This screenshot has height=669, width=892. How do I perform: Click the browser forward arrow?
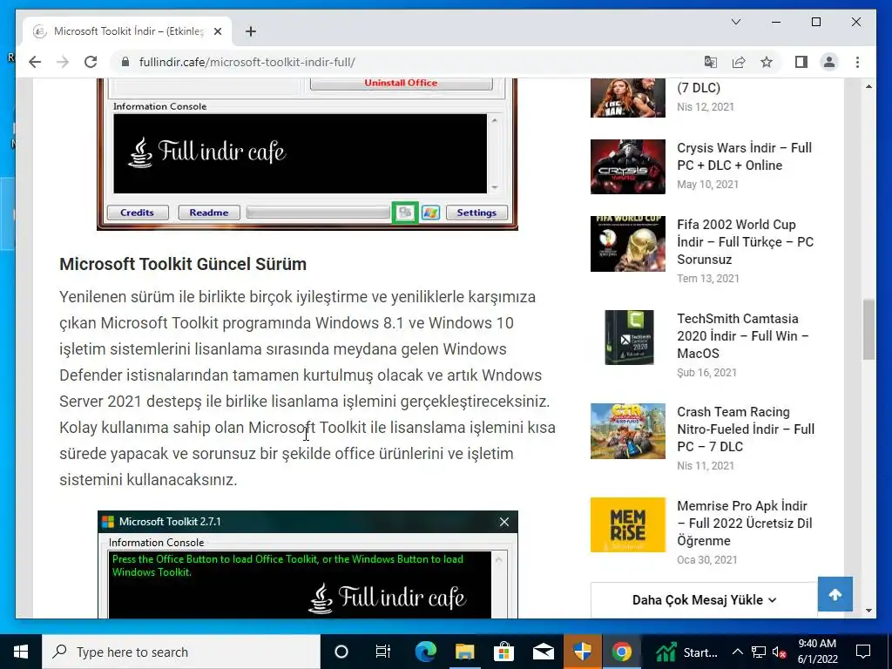pos(63,62)
